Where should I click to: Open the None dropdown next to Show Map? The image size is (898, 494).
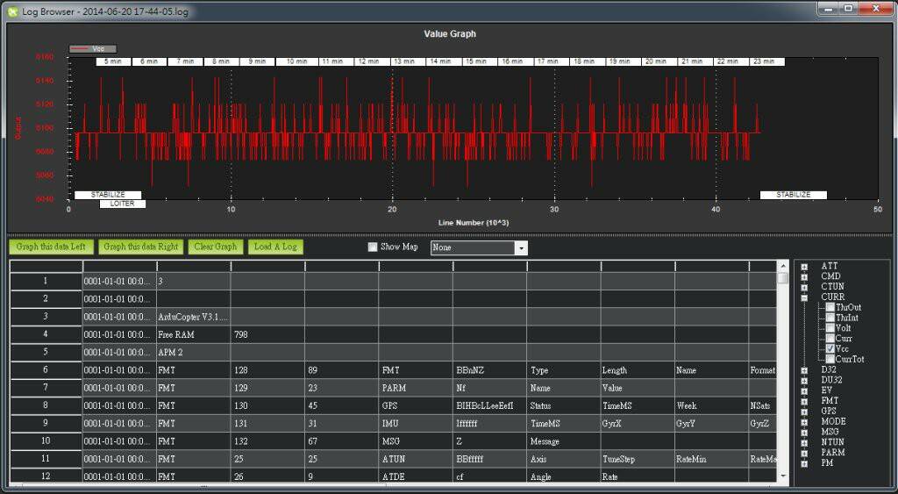pos(522,248)
